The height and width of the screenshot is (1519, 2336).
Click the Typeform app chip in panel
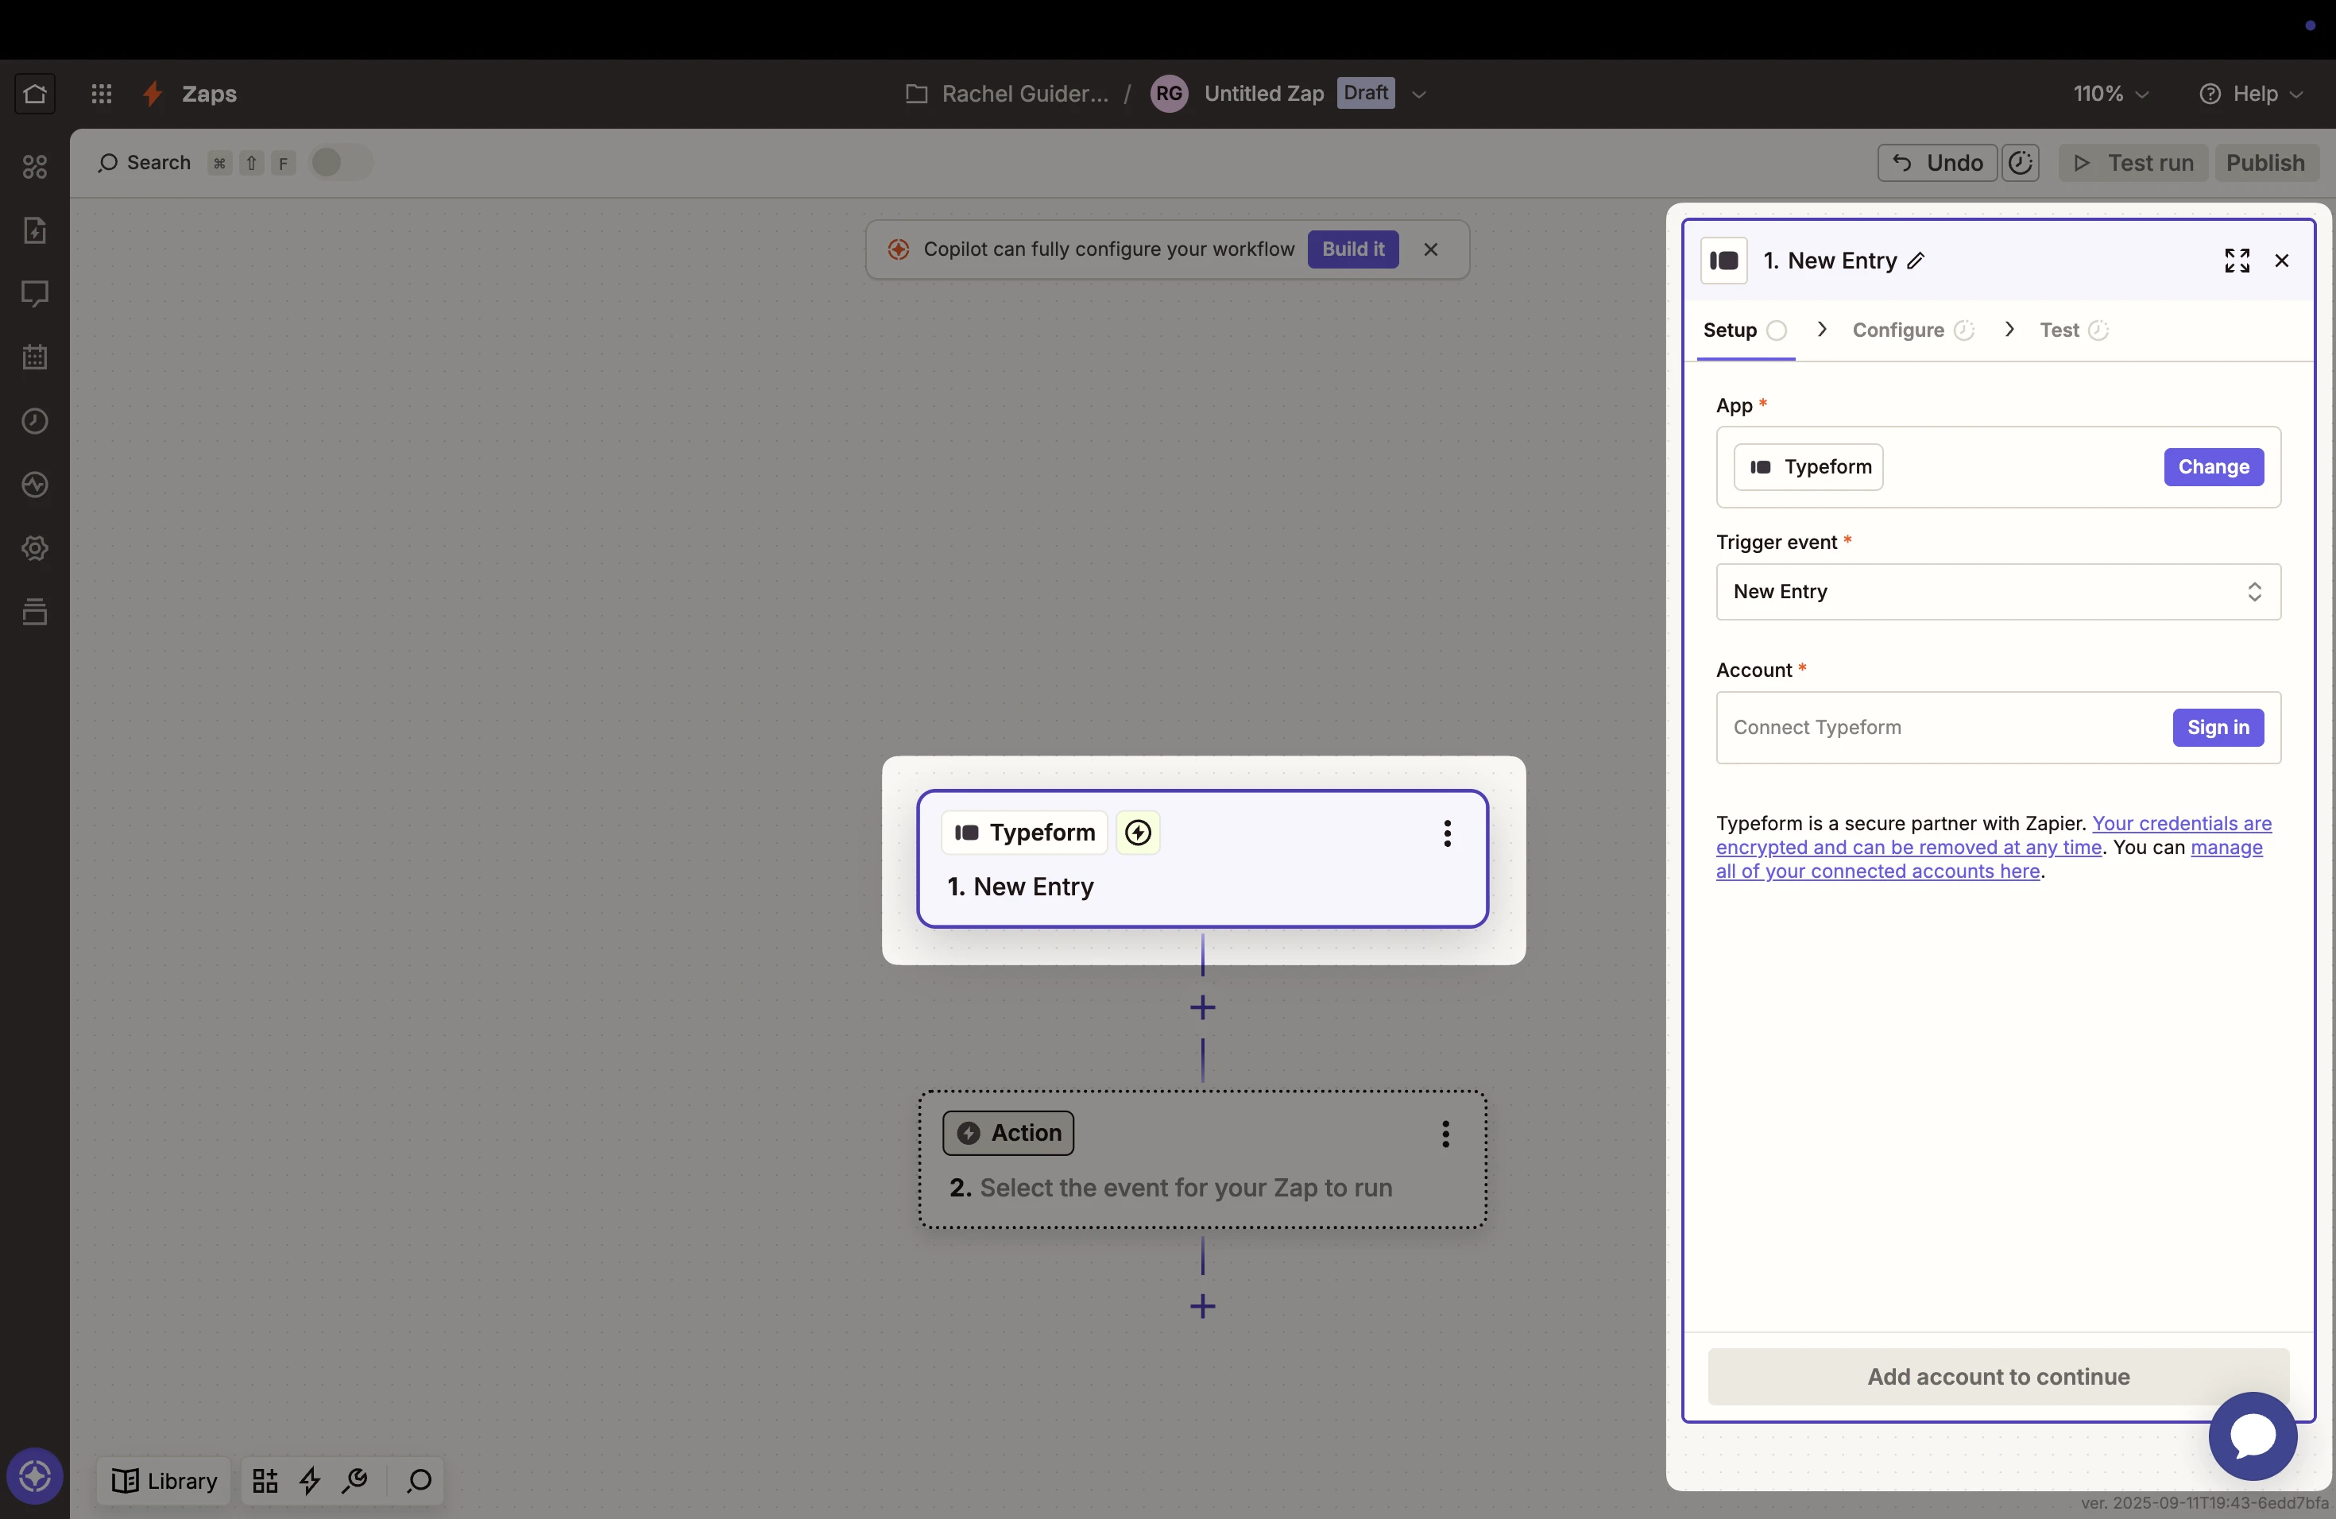pos(1808,467)
